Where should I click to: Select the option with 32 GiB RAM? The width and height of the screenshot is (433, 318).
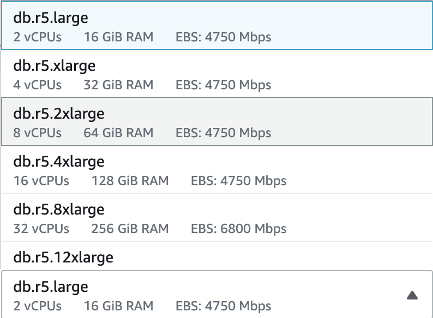point(118,85)
